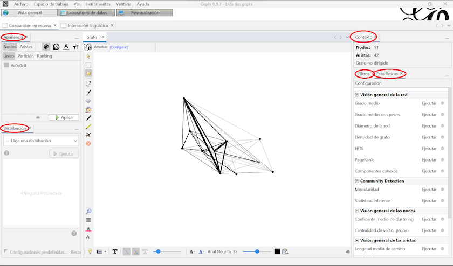Click the Arial Negrita, 32 font selector
The image size is (453, 266).
click(x=223, y=251)
